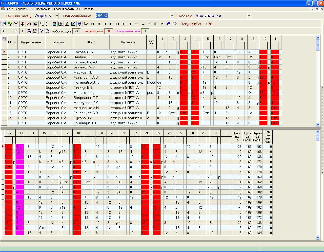The width and height of the screenshot is (324, 252).
Task: Open the Справка menu
Action: (x=88, y=9)
